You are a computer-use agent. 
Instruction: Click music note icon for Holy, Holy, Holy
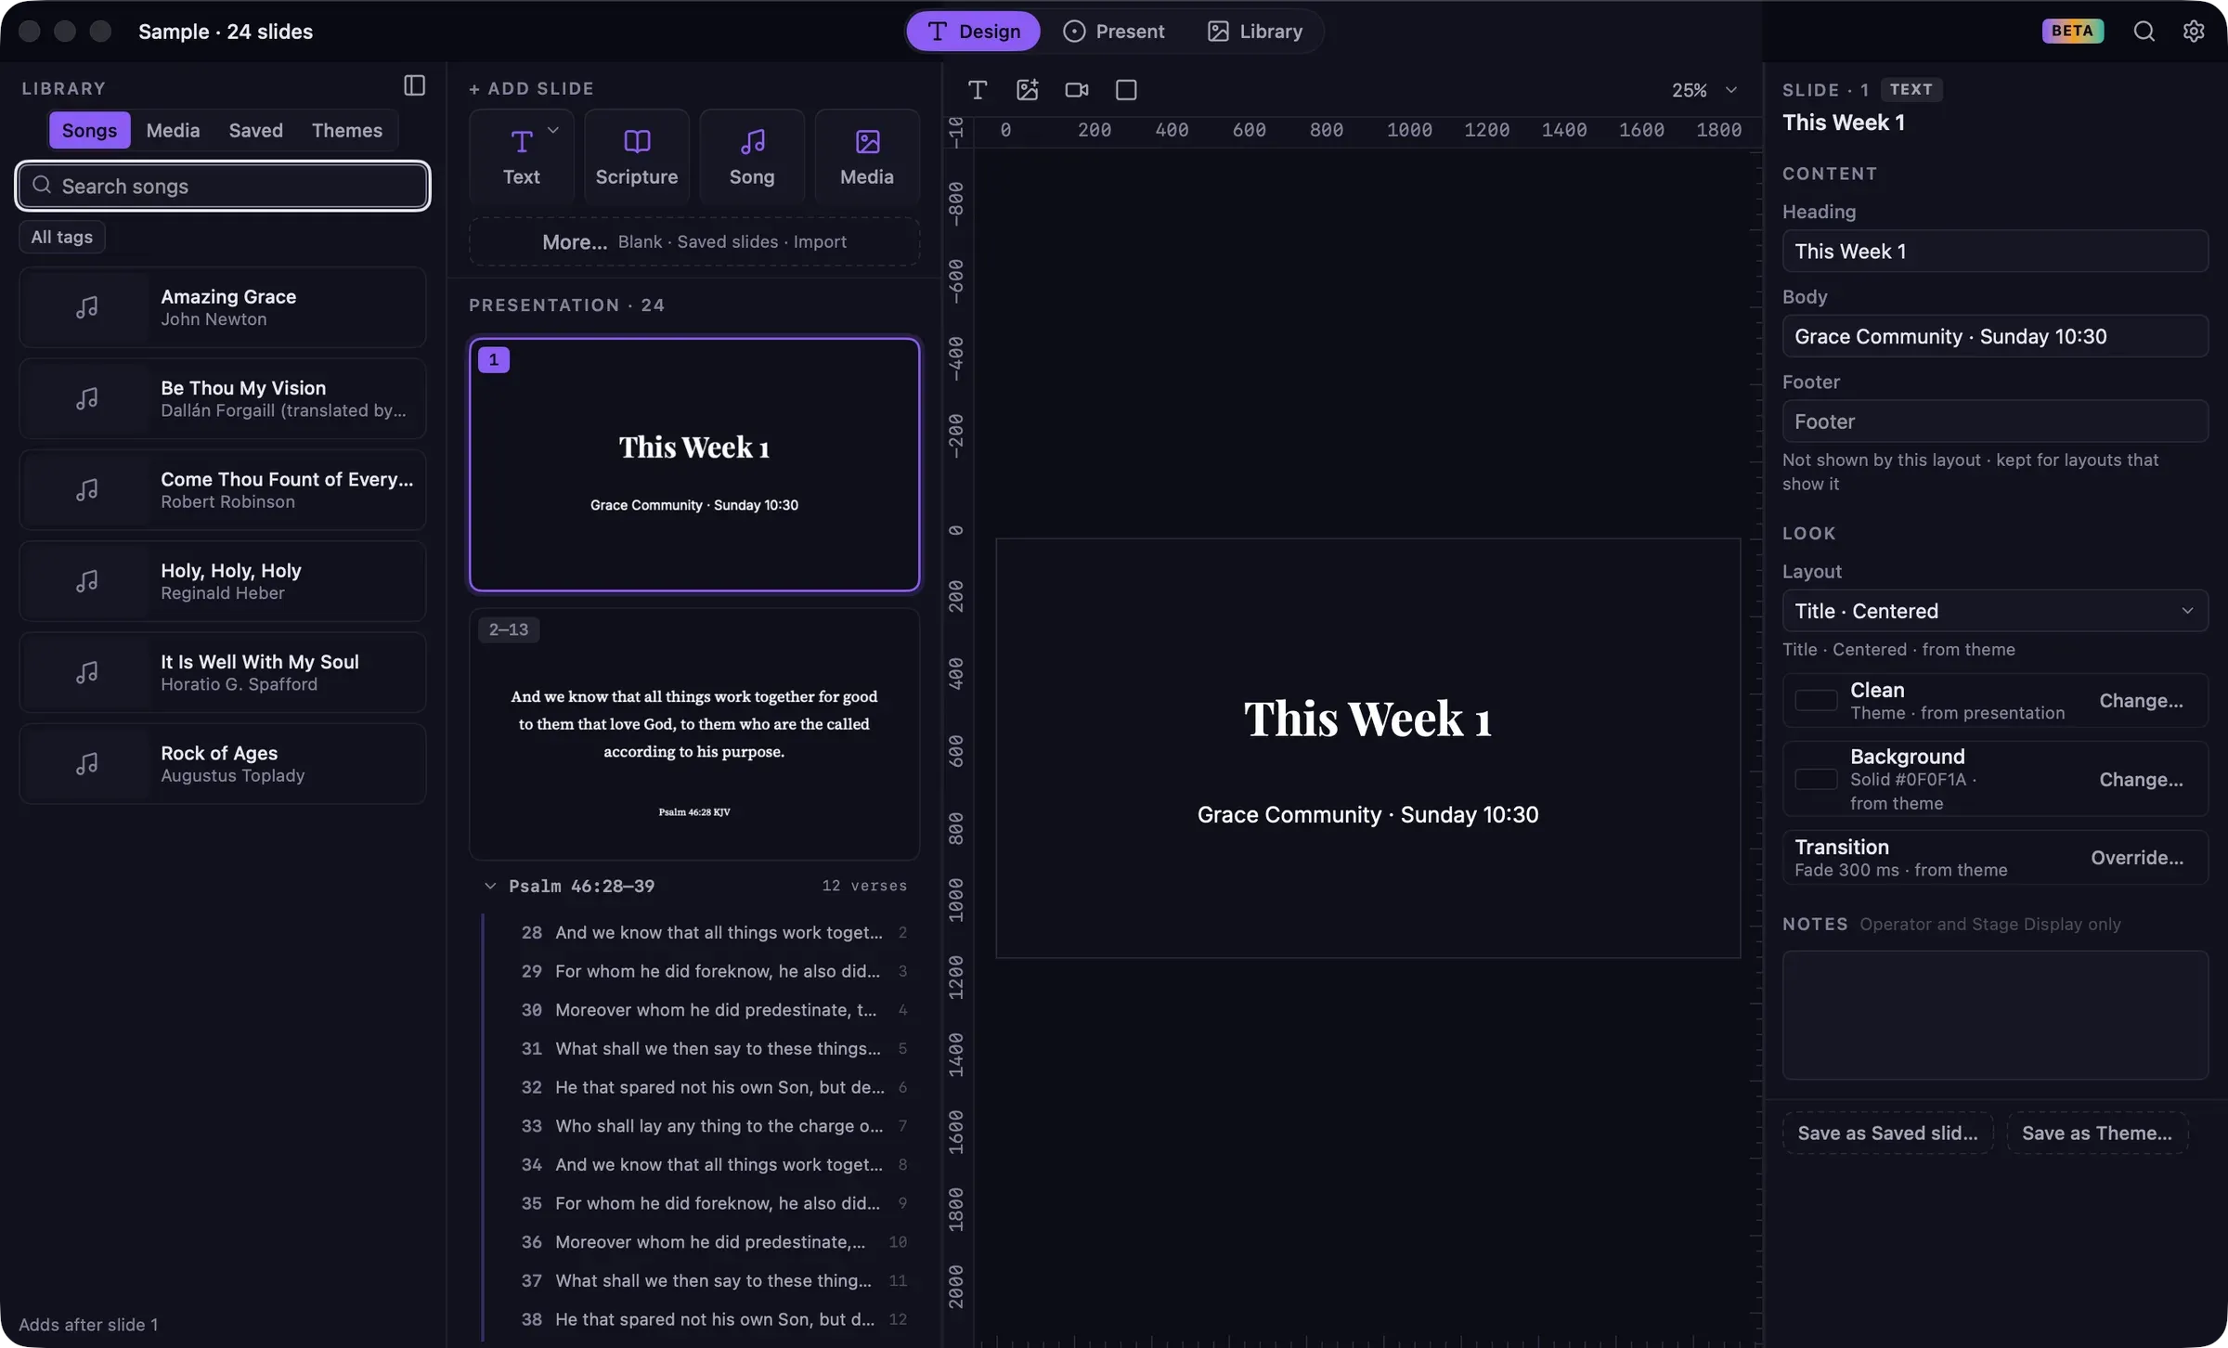pos(86,581)
